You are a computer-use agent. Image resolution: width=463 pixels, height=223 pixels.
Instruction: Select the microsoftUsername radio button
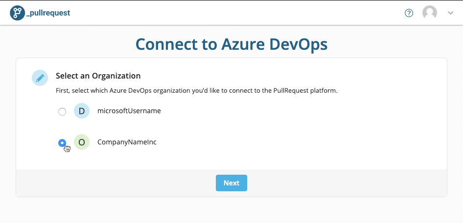(62, 112)
